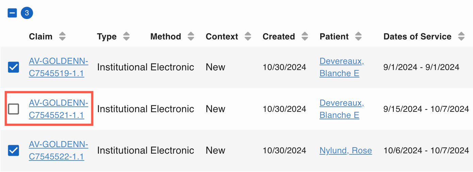Click the Created column header text
The height and width of the screenshot is (172, 473).
(279, 37)
